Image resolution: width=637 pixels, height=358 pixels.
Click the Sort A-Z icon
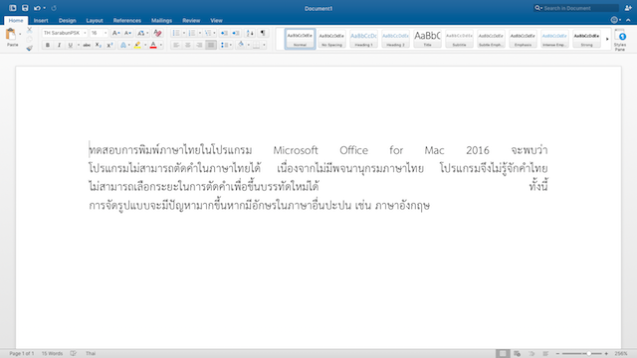[250, 33]
